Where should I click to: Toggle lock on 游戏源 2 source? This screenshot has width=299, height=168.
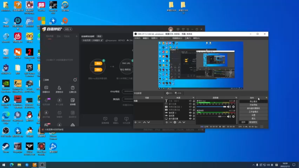coord(194,113)
